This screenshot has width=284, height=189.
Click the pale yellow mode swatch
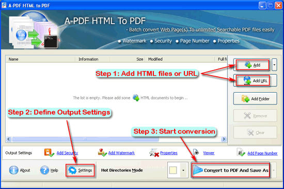pyautogui.click(x=173, y=170)
